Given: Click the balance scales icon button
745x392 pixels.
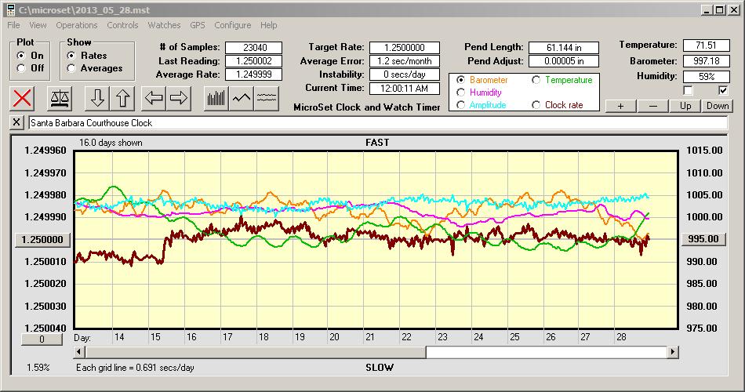Looking at the screenshot, I should (60, 98).
